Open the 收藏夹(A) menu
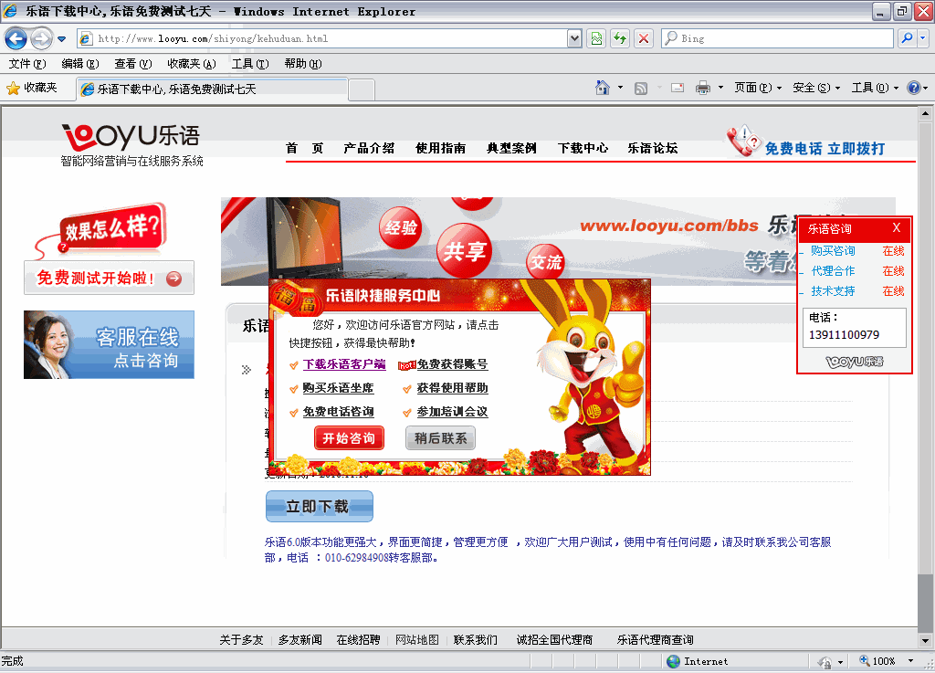The image size is (935, 673). pos(192,64)
